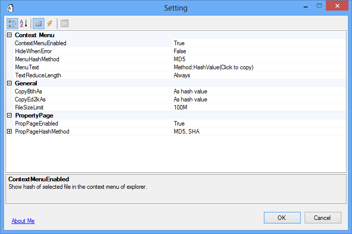352x234 pixels.
Task: Select the TextReduceLength Always value
Action: pos(182,75)
